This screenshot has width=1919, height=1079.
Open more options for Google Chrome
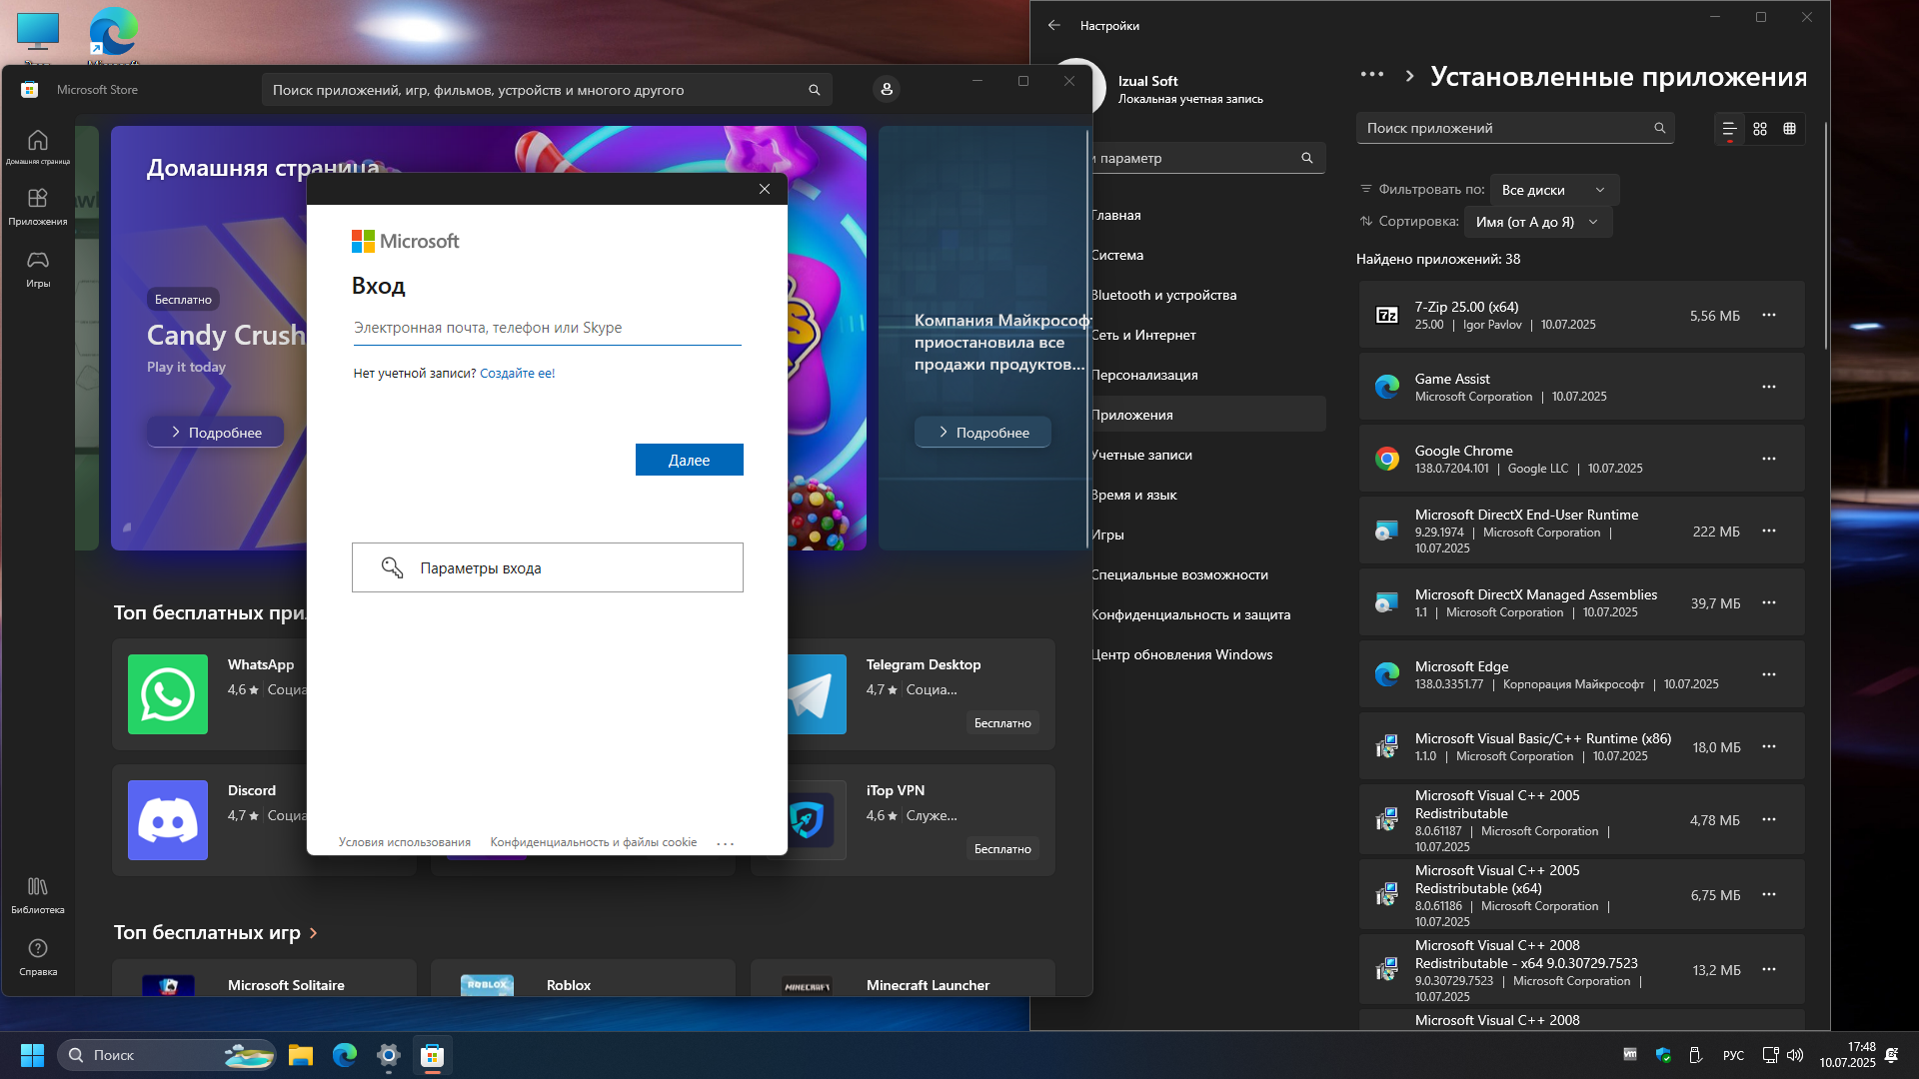click(1769, 459)
